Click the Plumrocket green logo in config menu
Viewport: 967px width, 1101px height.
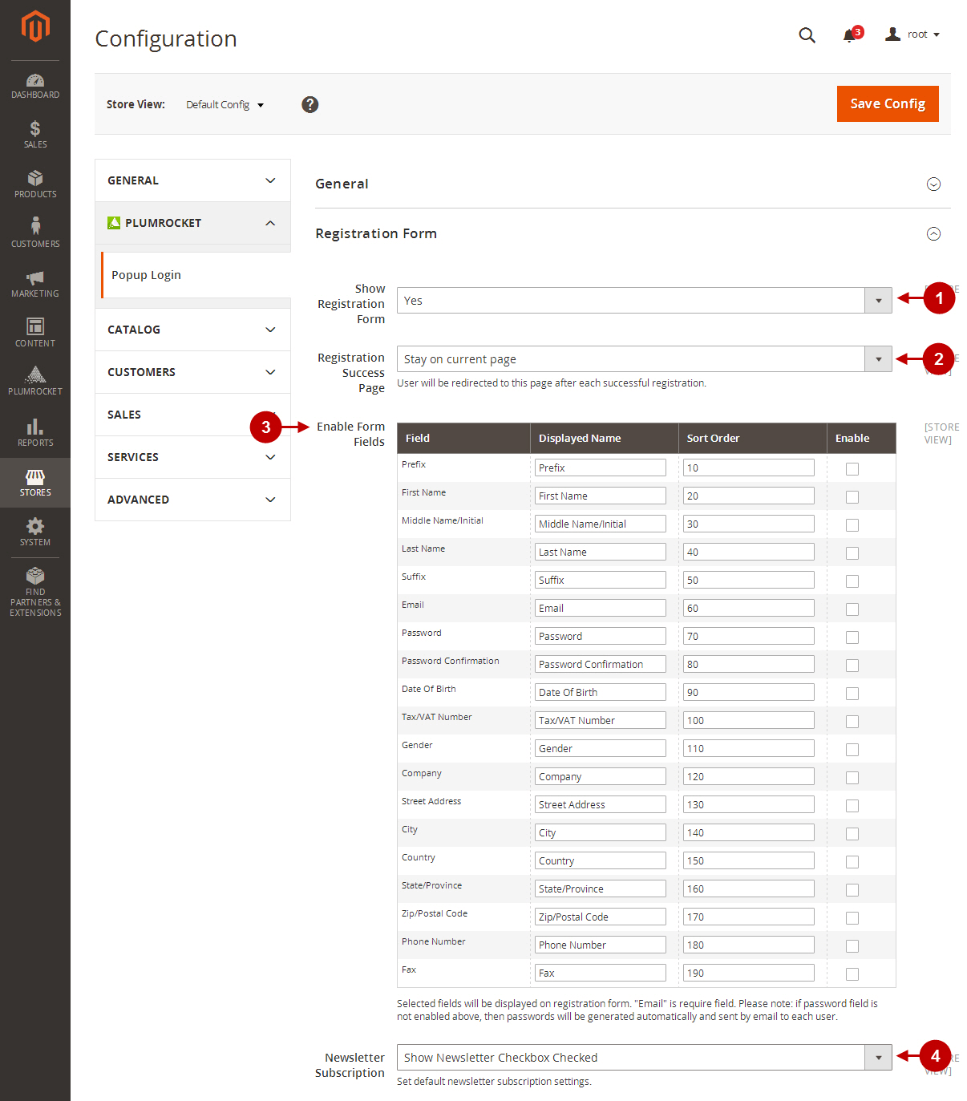tap(114, 223)
